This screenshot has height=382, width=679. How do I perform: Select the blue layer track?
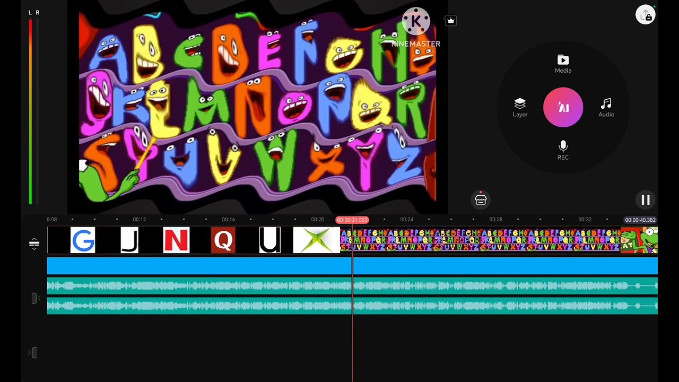click(352, 265)
